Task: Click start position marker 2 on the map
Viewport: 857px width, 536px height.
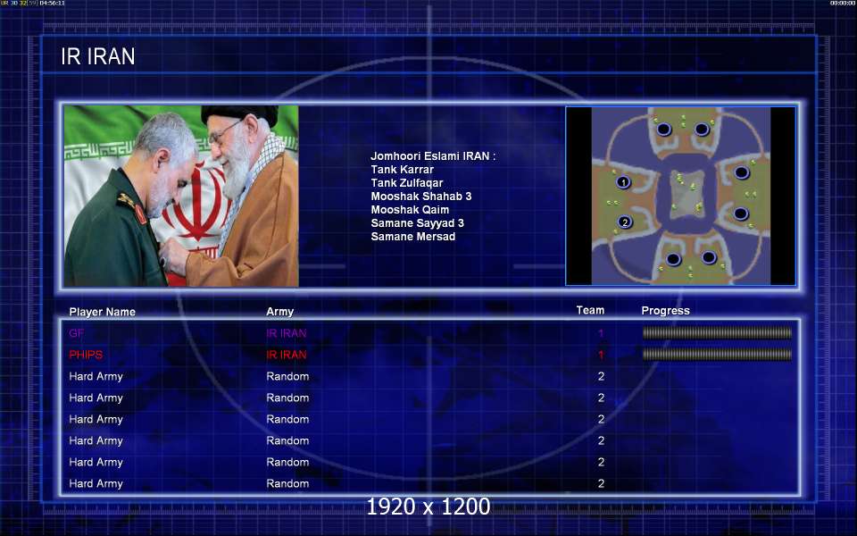Action: click(x=625, y=222)
